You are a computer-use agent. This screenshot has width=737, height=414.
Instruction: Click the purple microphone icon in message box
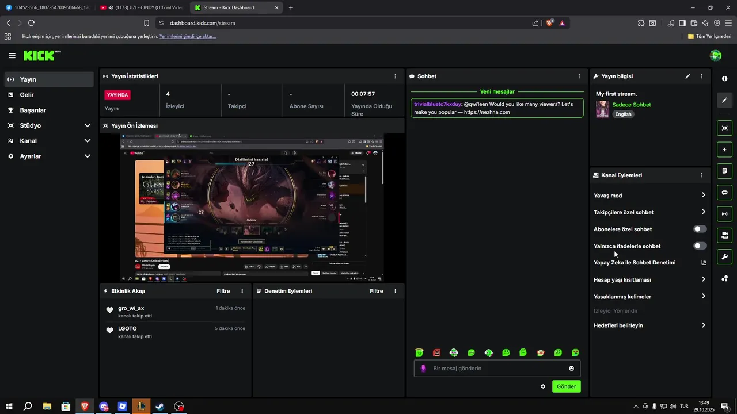423,368
